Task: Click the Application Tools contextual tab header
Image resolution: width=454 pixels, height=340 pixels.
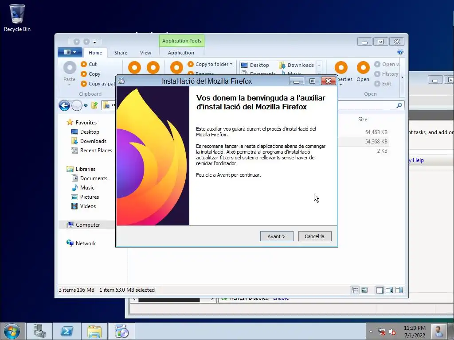Action: [181, 41]
